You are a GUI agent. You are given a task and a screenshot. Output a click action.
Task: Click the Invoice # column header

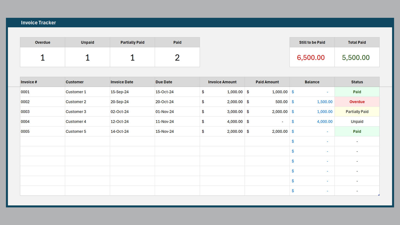tap(42, 82)
